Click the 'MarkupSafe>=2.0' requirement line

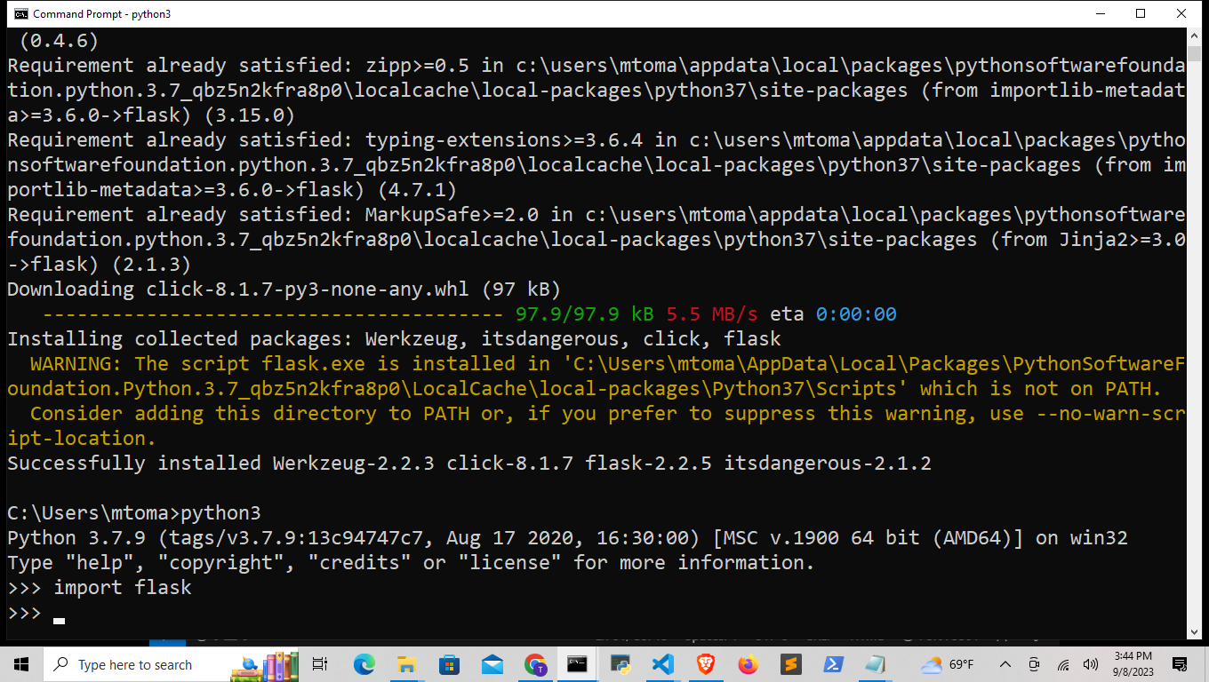point(596,239)
